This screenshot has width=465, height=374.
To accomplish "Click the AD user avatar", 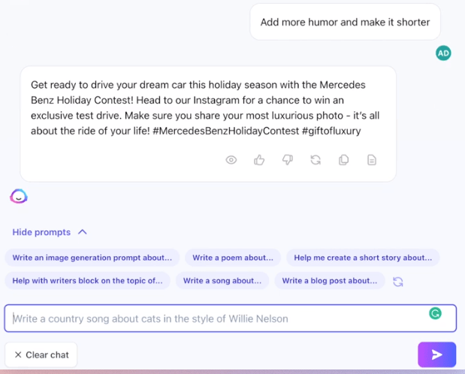I will click(443, 53).
